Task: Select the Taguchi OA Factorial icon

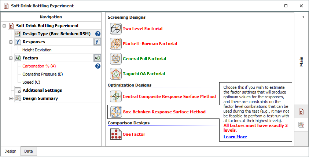Action: click(x=116, y=74)
